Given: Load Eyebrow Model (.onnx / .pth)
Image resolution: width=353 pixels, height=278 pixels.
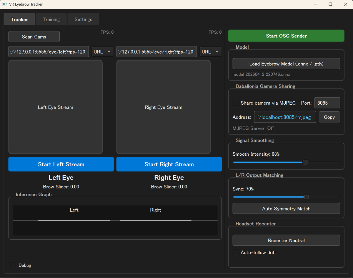Looking at the screenshot, I should [286, 64].
